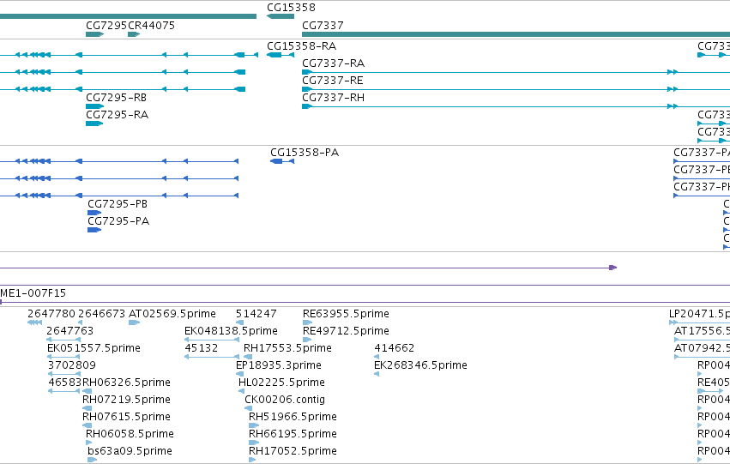Select the AT02569.5prime EST label
Screen dimensions: 730x464
click(172, 314)
